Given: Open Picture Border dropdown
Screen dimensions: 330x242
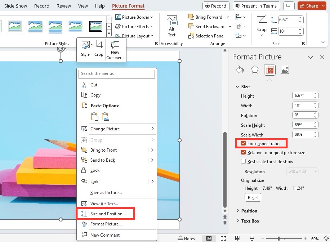Looking at the screenshot, I should coord(134,17).
